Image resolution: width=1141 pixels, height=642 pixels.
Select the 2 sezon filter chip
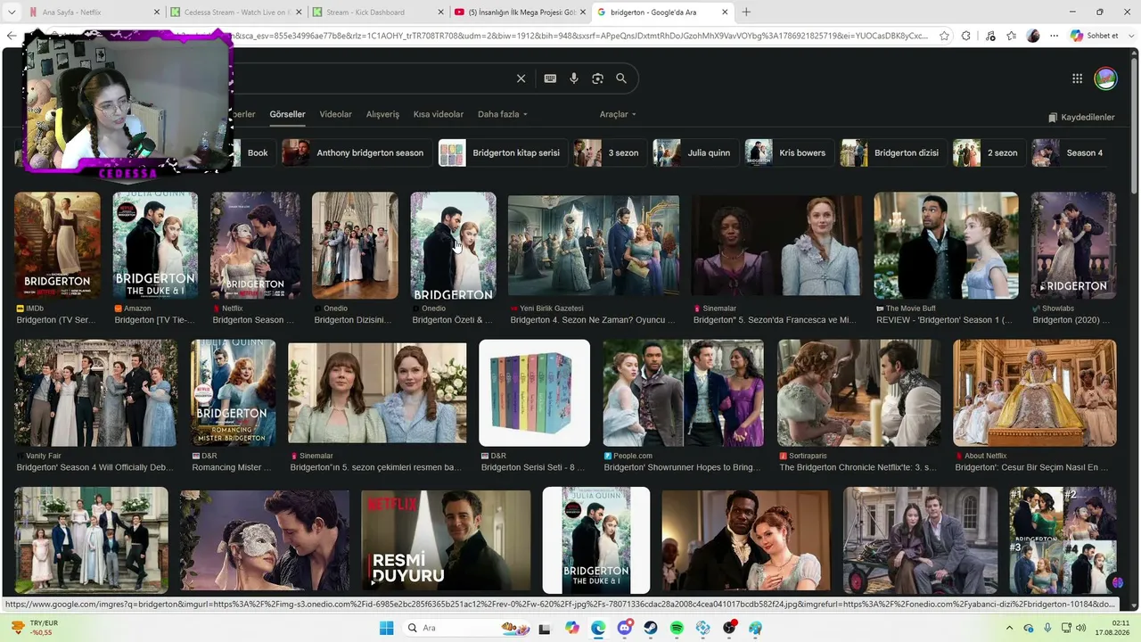pos(988,152)
